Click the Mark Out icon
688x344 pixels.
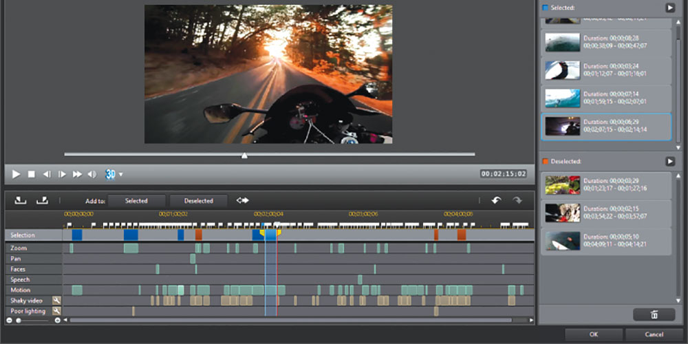coord(42,200)
